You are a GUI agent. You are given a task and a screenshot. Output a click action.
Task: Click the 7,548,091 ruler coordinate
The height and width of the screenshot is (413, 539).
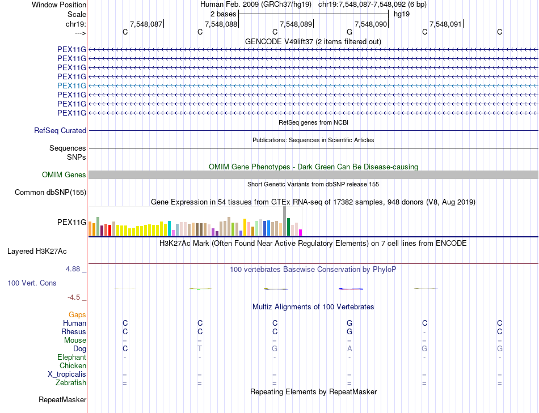(446, 24)
